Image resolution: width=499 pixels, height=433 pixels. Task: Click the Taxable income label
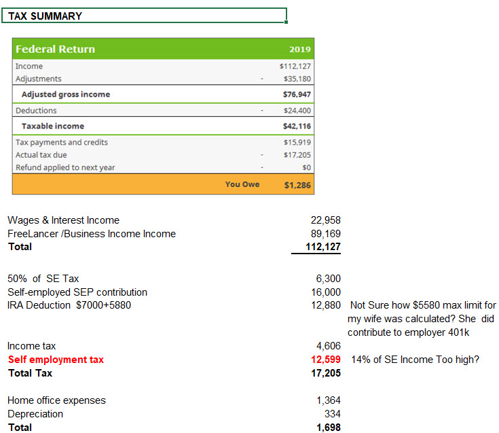point(53,126)
